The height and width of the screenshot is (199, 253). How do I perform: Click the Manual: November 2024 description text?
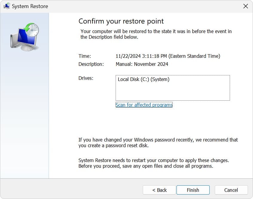click(x=142, y=64)
